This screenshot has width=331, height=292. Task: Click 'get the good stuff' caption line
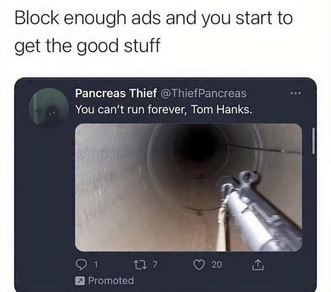[x=87, y=46]
